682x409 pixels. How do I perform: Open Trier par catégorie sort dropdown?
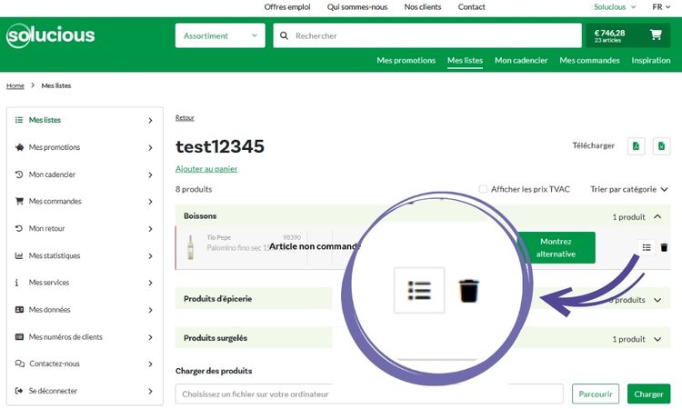(629, 189)
